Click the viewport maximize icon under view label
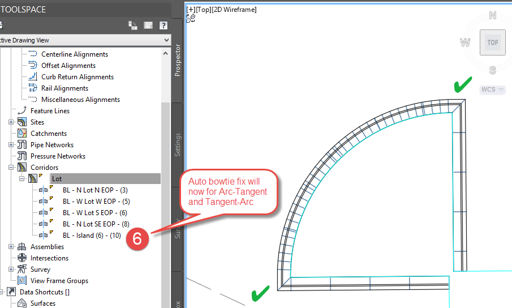Screen dimensions: 512x308 pos(191,18)
